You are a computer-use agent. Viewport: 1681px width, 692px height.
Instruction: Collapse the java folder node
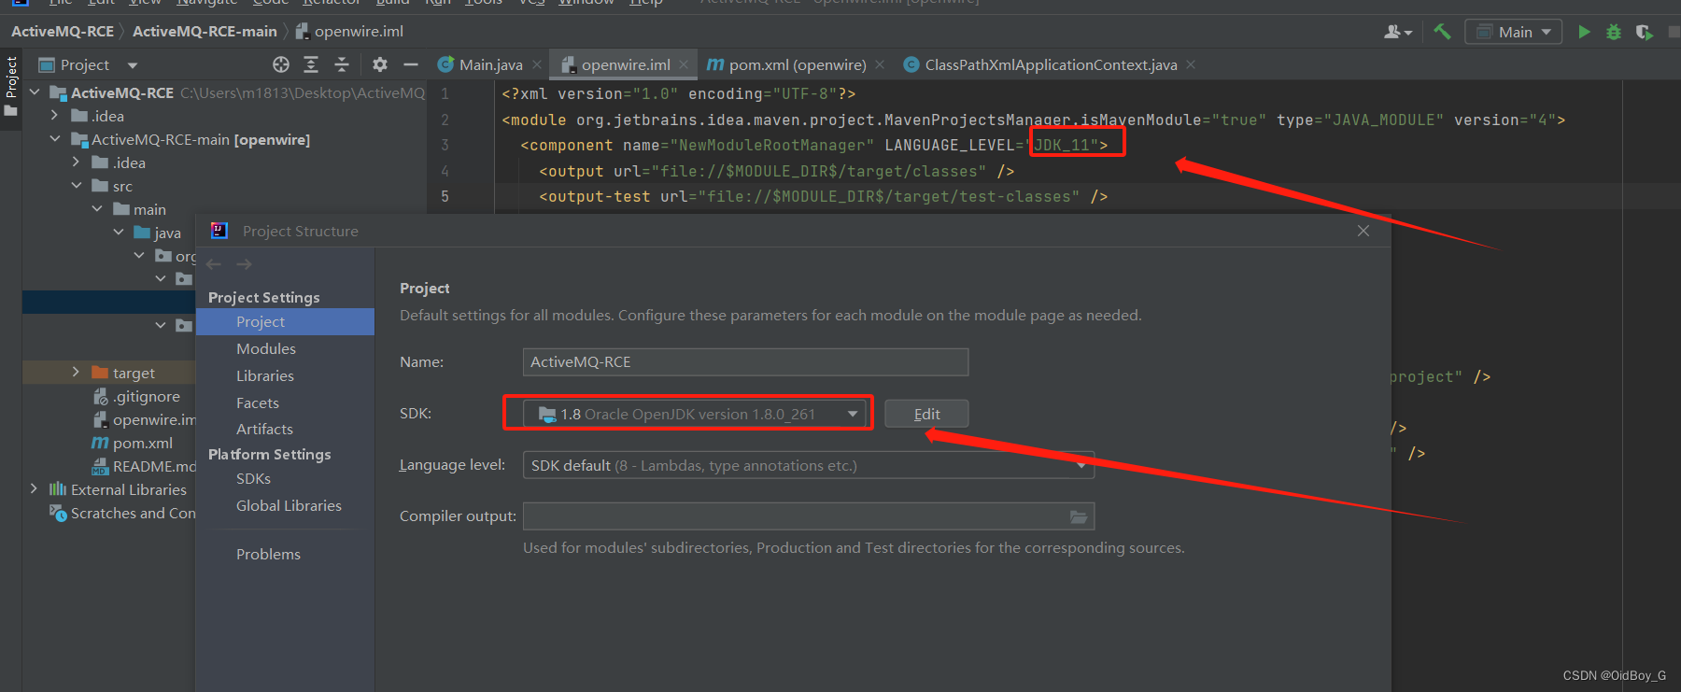(x=119, y=233)
